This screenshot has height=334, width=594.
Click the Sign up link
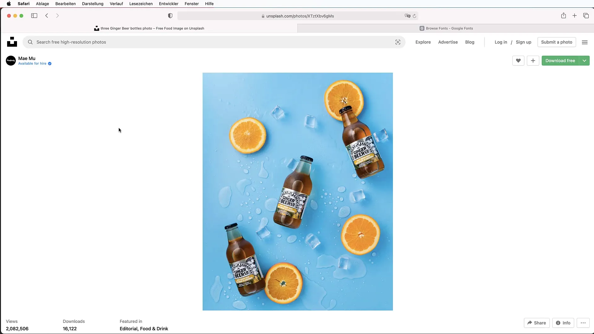(x=523, y=42)
